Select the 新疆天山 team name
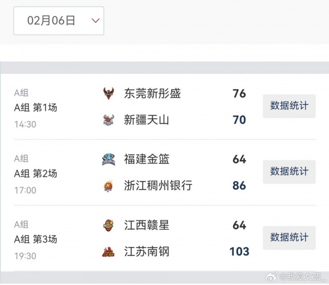Image resolution: width=329 pixels, height=285 pixels. [147, 120]
